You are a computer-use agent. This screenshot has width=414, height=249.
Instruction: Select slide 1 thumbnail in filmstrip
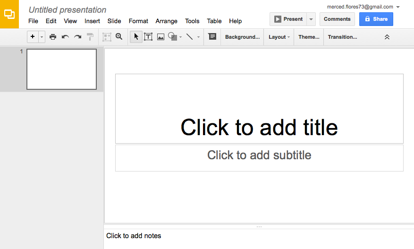coord(61,69)
